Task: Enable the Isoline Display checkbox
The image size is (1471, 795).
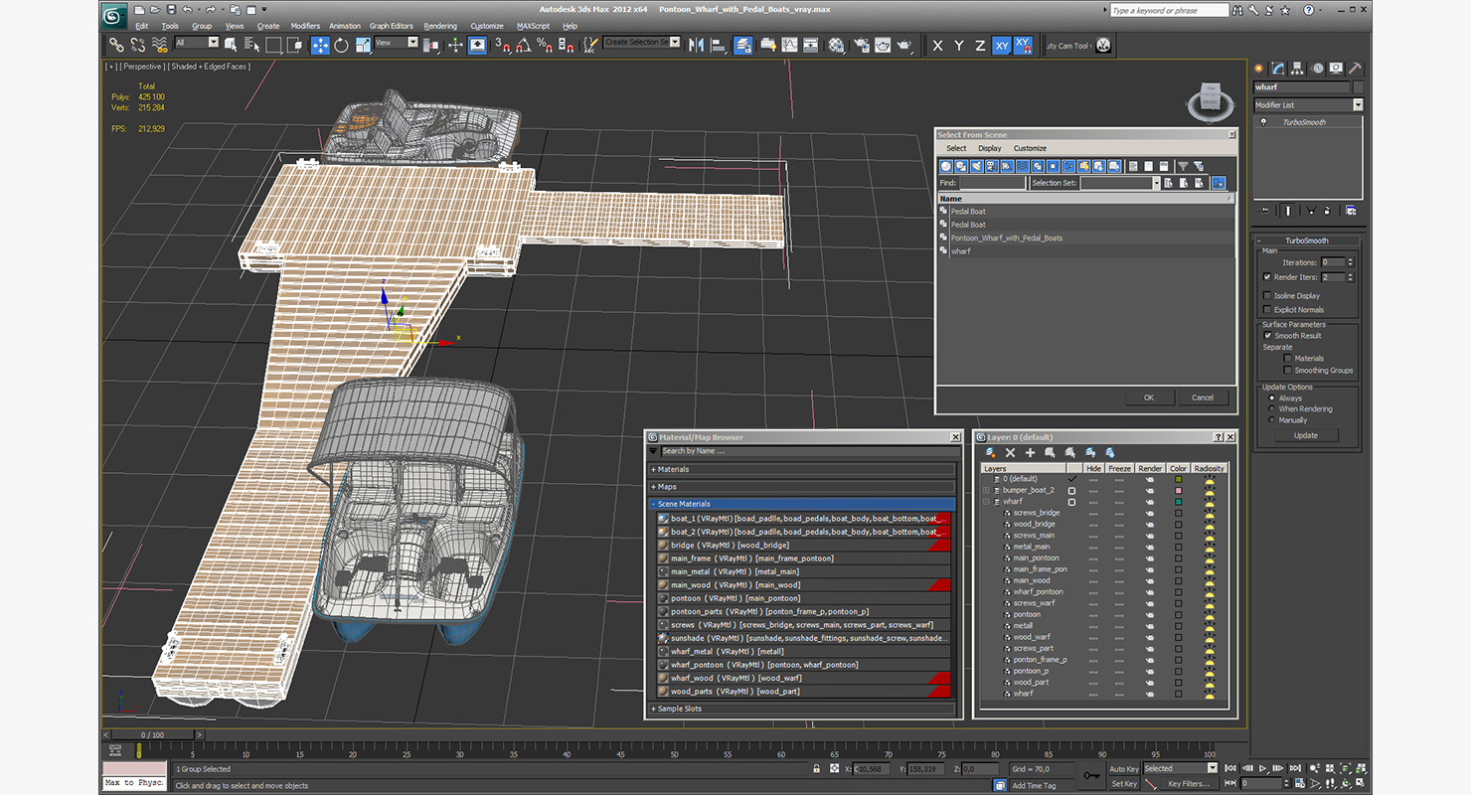Action: coord(1267,296)
